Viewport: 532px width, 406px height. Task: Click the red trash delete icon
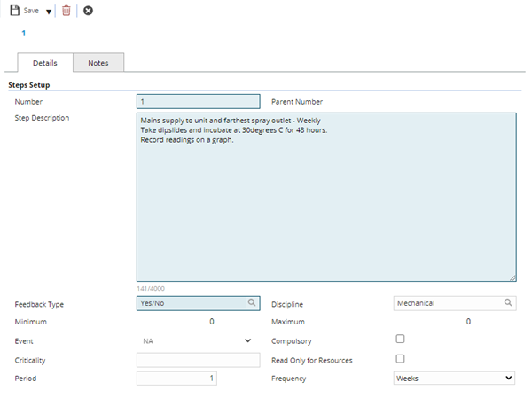click(x=66, y=11)
